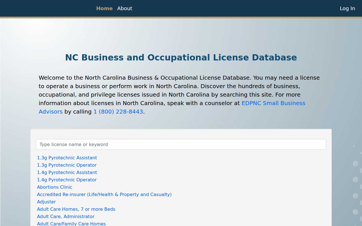Open the 1.3g Pyrotechnic Operator license
Viewport: 362px width, 226px height.
[67, 165]
